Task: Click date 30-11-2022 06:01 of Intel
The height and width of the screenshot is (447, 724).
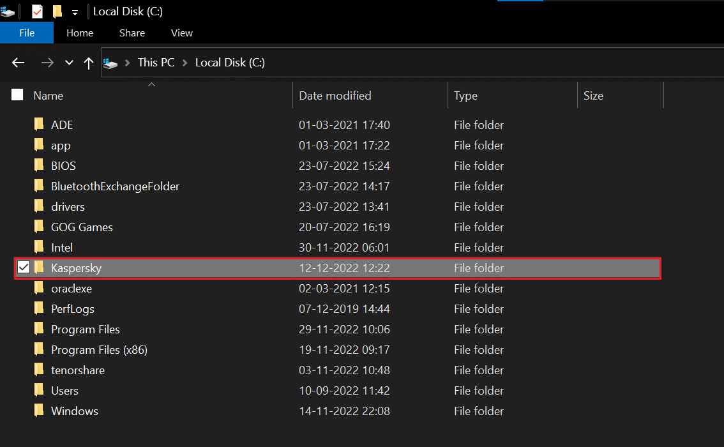Action: coord(345,248)
